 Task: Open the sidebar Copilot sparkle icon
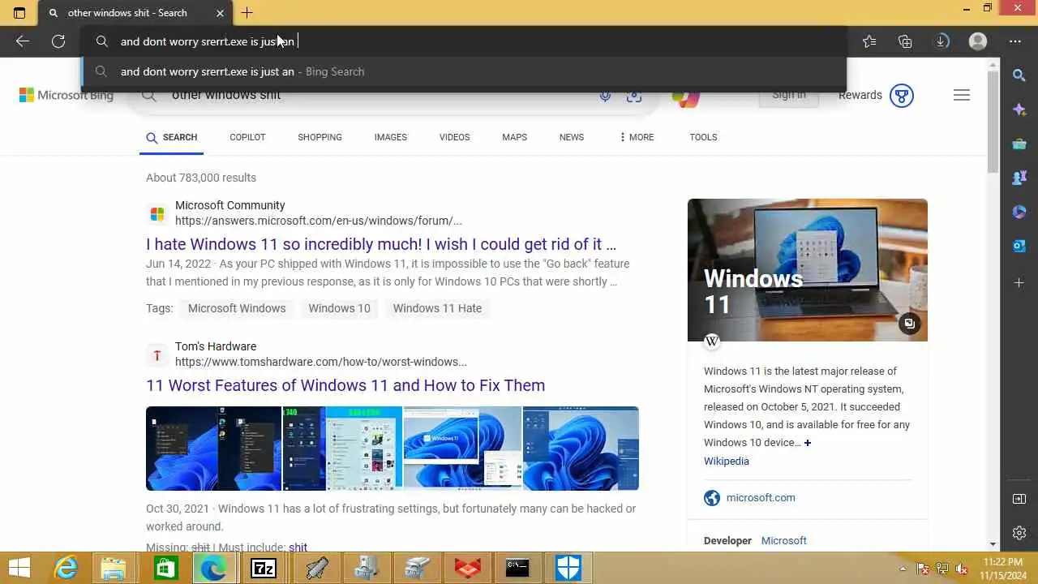pos(1019,110)
